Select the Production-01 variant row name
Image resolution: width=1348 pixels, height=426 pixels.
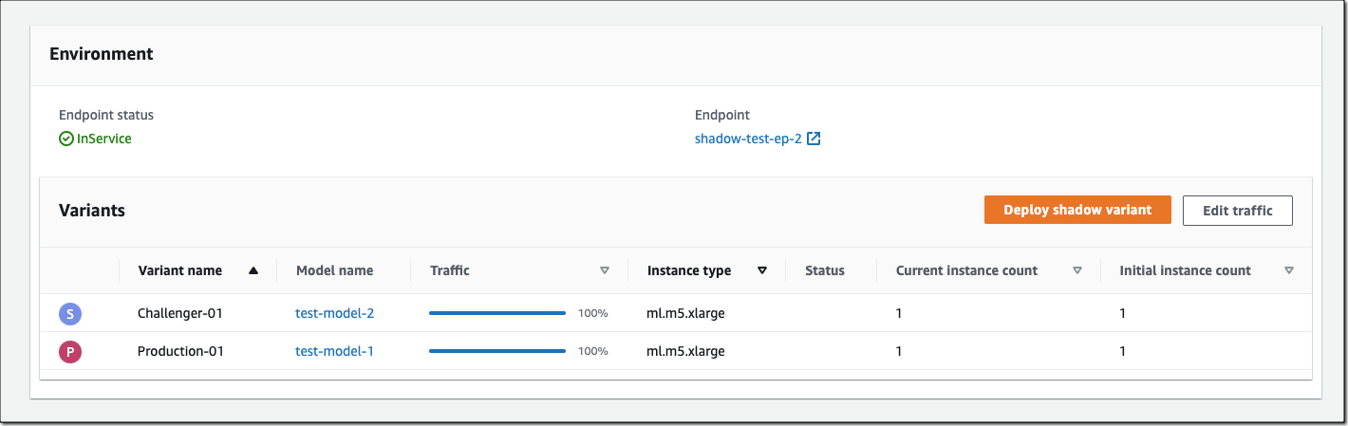pos(180,352)
